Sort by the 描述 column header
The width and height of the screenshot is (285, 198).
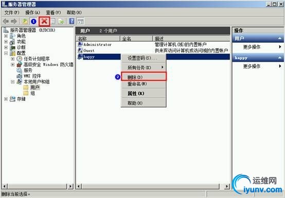click(x=191, y=39)
